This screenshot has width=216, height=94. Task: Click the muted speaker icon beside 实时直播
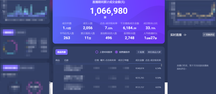[x=185, y=35]
